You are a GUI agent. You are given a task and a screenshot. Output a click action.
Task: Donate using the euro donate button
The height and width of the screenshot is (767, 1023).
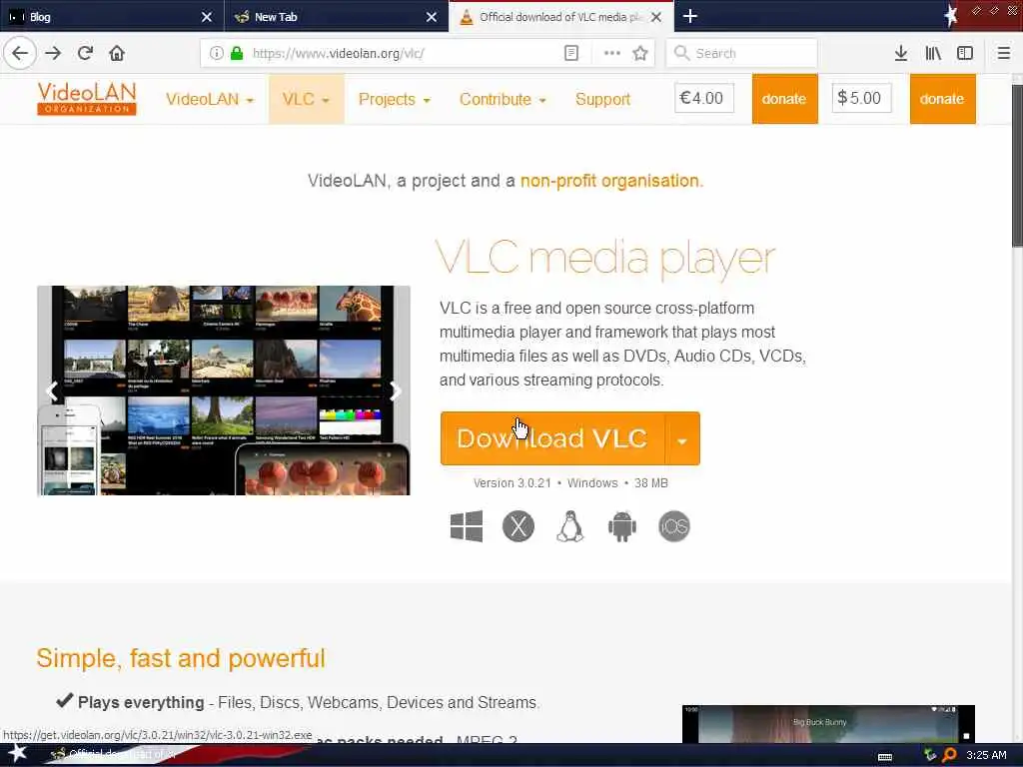785,99
